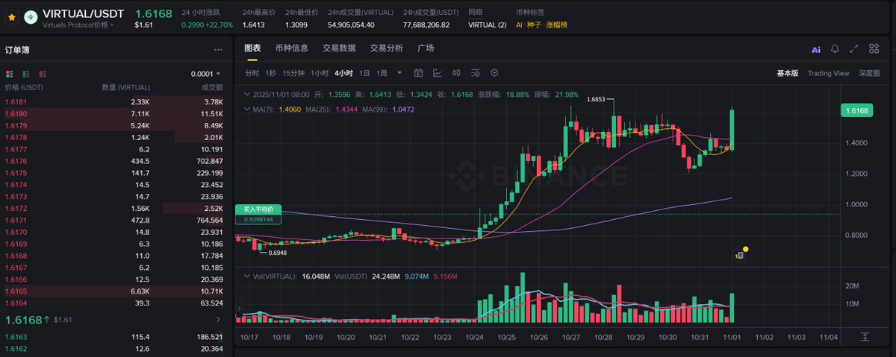
Task: Click the VIRTUAL (2) network label
Action: point(487,25)
